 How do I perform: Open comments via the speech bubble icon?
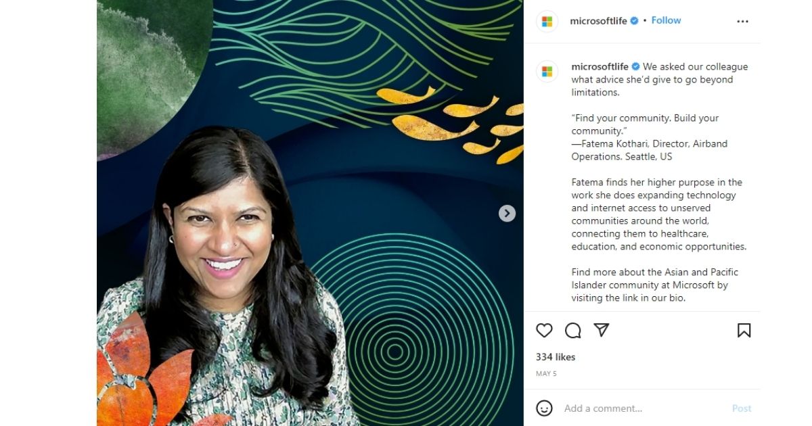[x=573, y=330]
